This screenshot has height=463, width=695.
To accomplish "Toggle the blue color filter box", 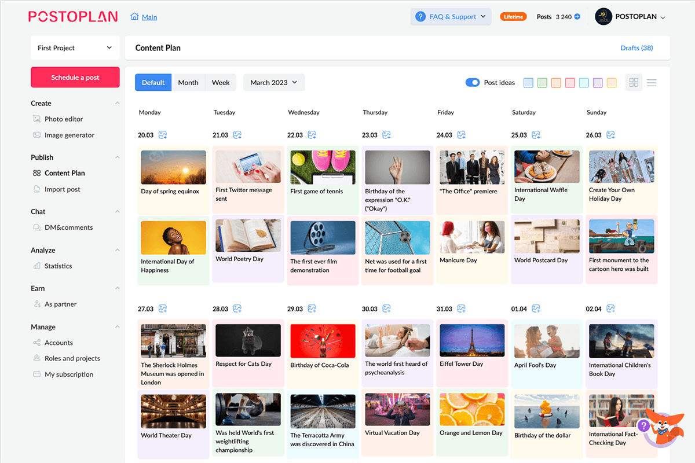I will (528, 83).
